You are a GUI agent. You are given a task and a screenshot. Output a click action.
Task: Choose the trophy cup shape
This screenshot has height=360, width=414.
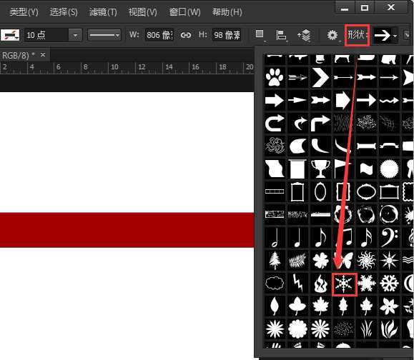tap(320, 169)
